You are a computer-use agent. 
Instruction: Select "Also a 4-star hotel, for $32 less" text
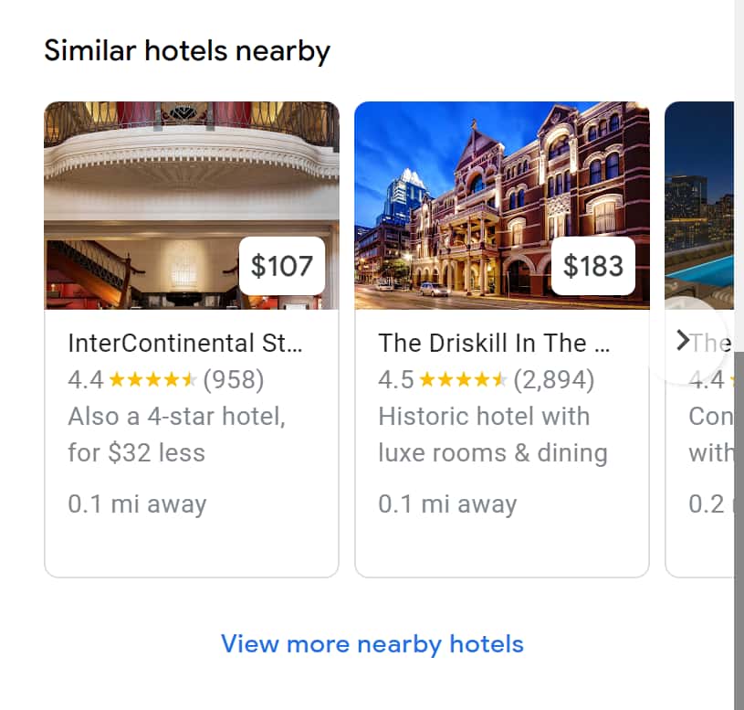tap(176, 434)
